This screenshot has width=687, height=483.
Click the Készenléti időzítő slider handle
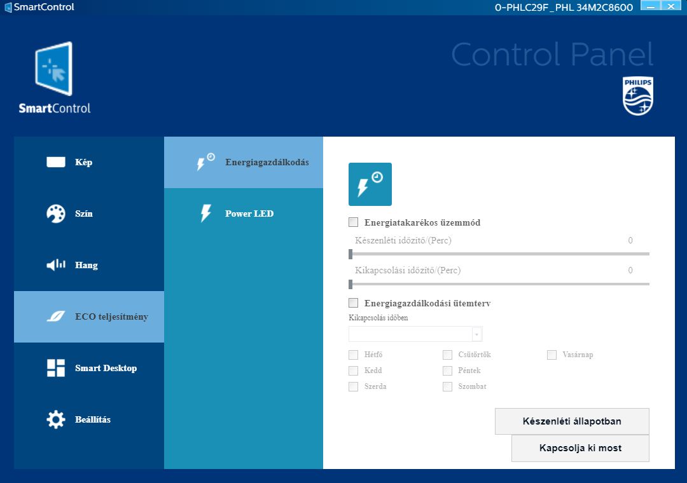click(350, 254)
